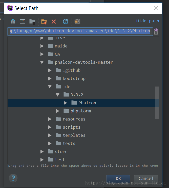This screenshot has width=169, height=188.
Task: Select the .github folder
Action: click(x=68, y=70)
